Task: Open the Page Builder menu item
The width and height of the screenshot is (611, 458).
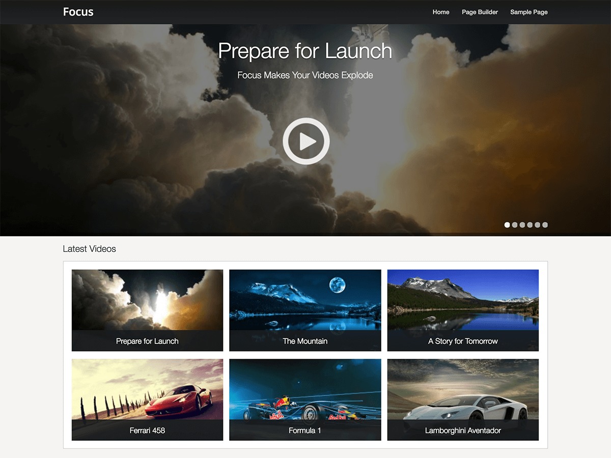Action: [480, 12]
